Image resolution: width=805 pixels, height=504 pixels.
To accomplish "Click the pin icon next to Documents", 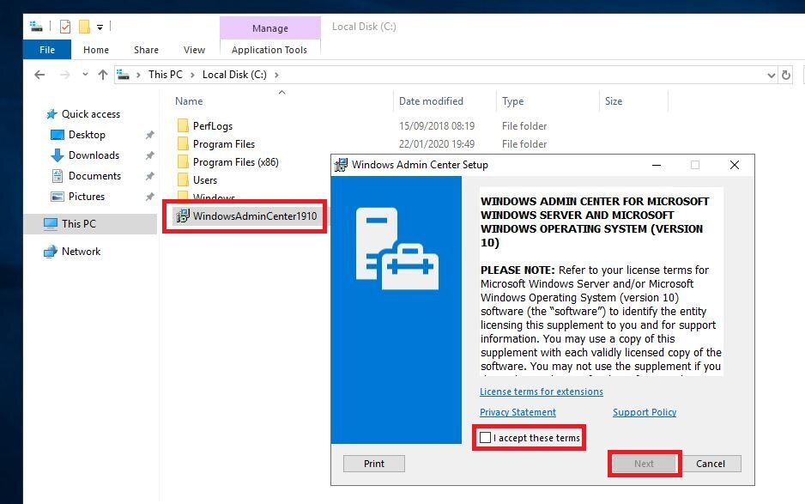I will pyautogui.click(x=149, y=176).
